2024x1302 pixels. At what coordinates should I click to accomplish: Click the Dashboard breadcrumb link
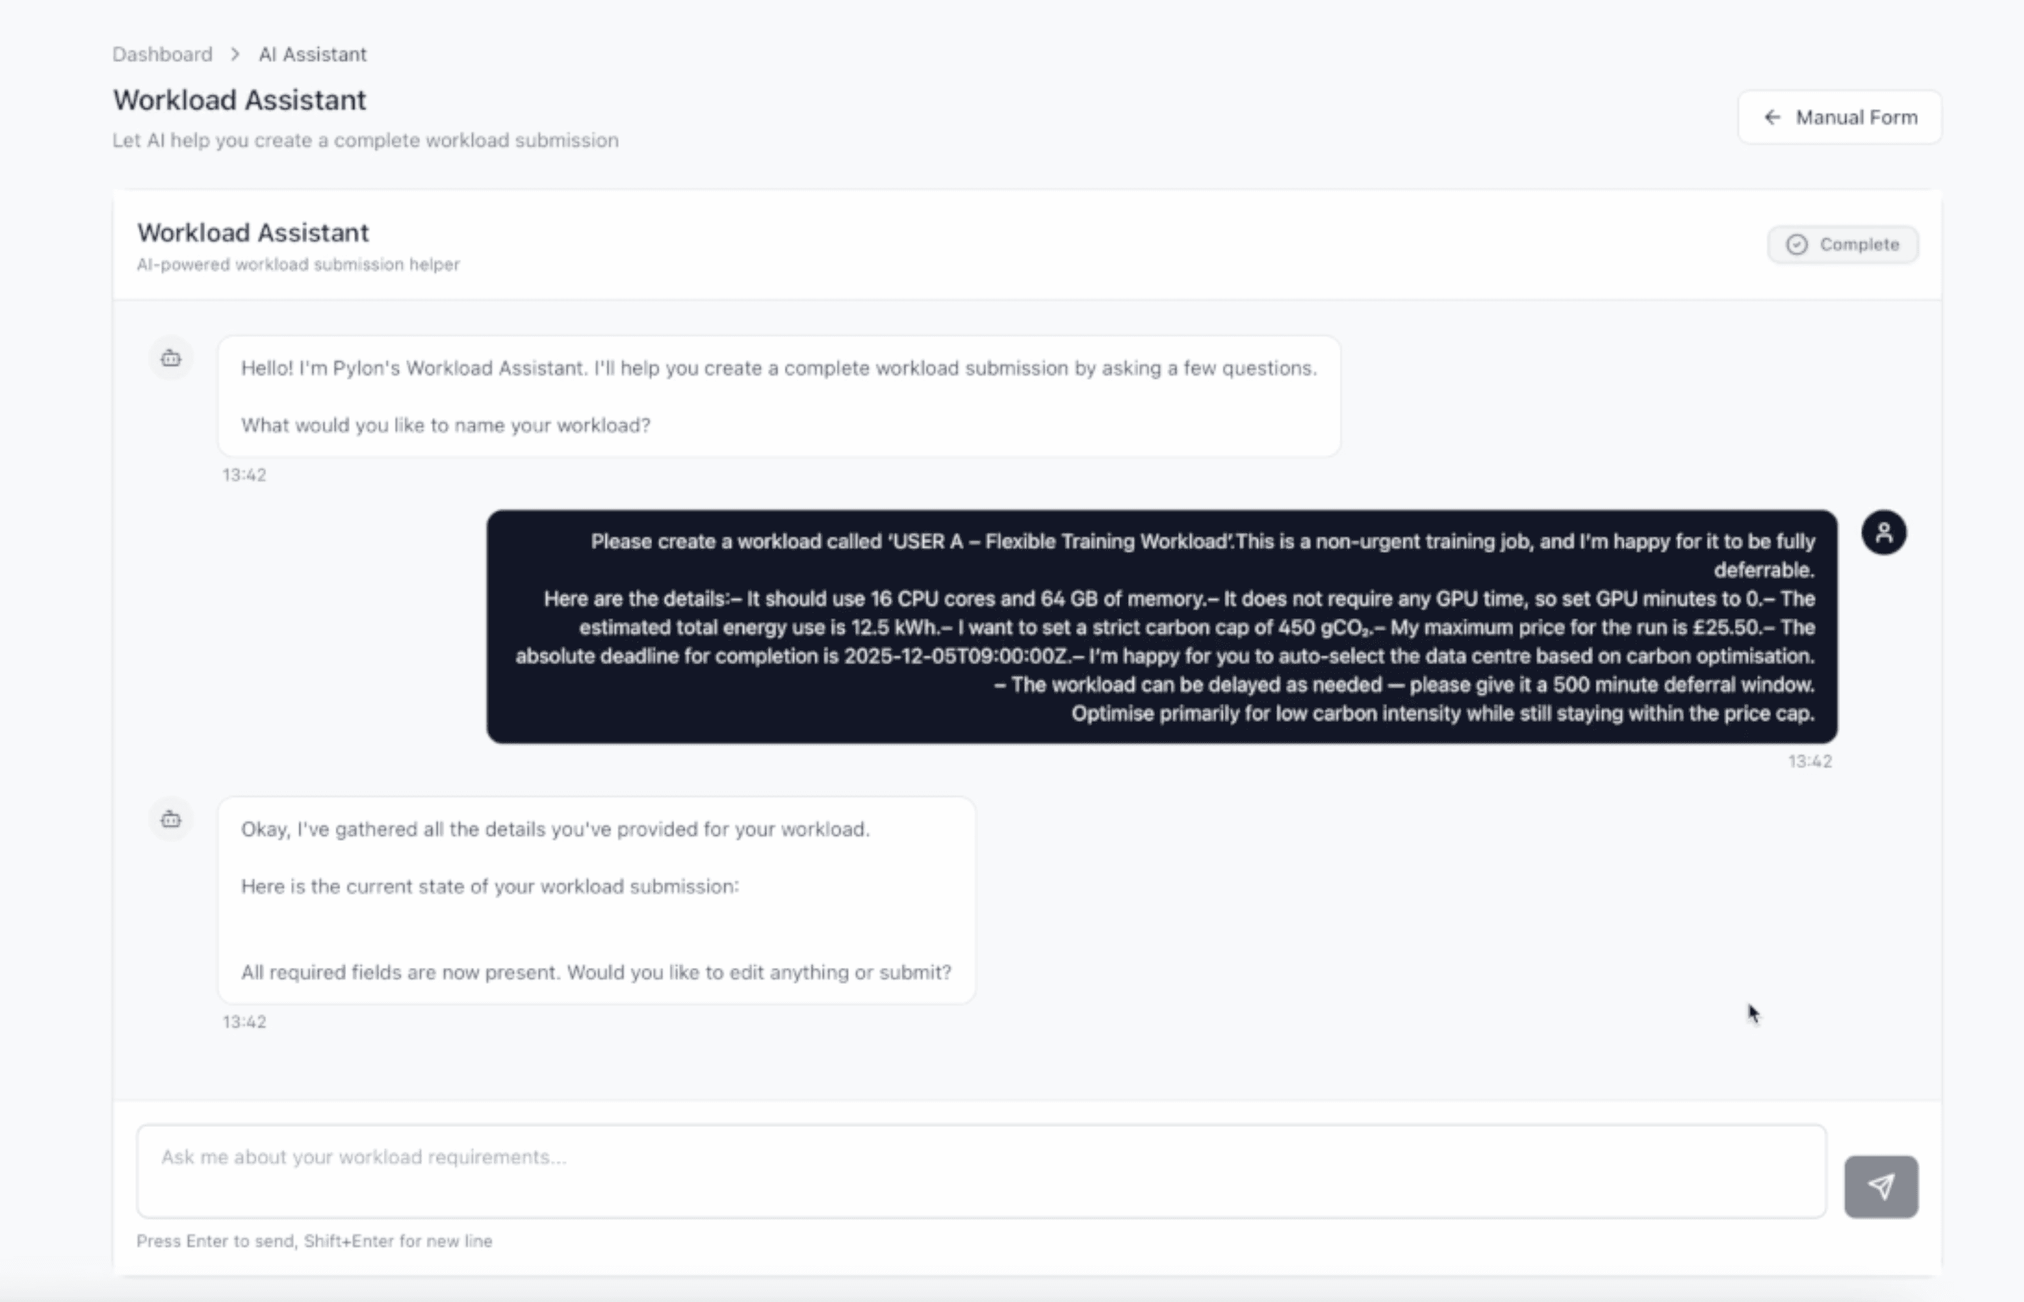tap(163, 54)
